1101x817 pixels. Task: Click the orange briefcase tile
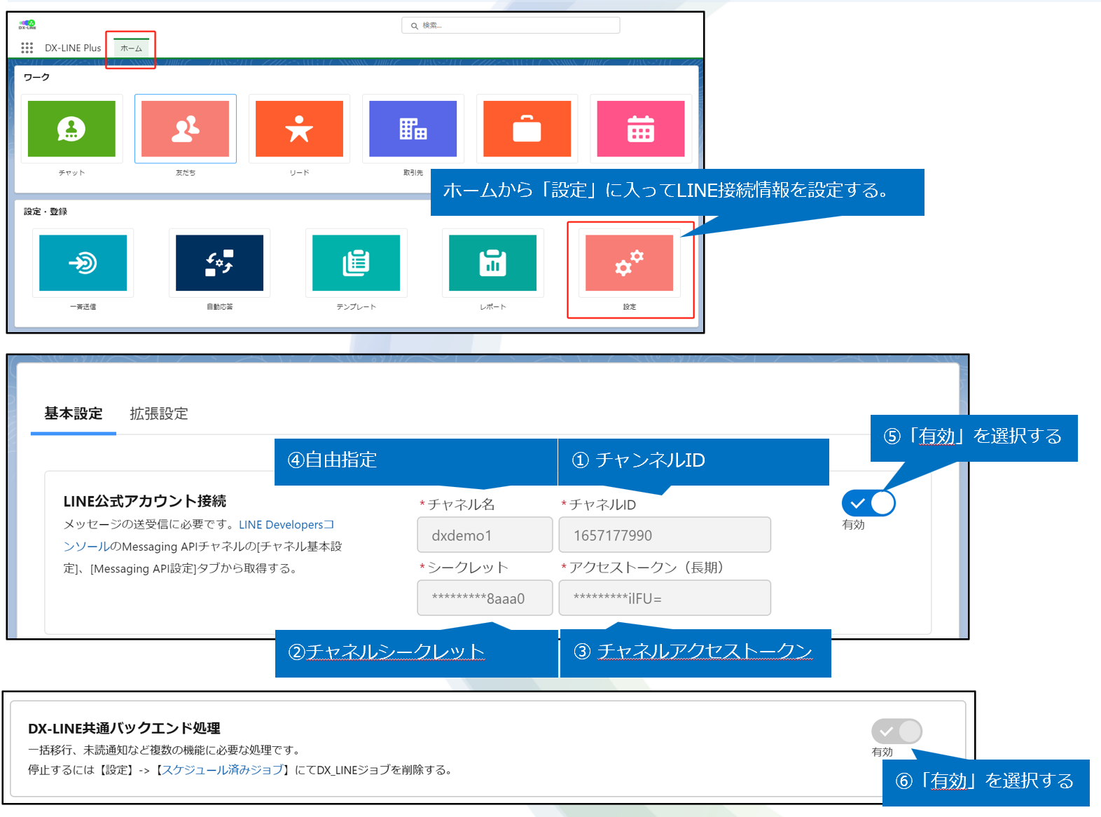point(527,129)
